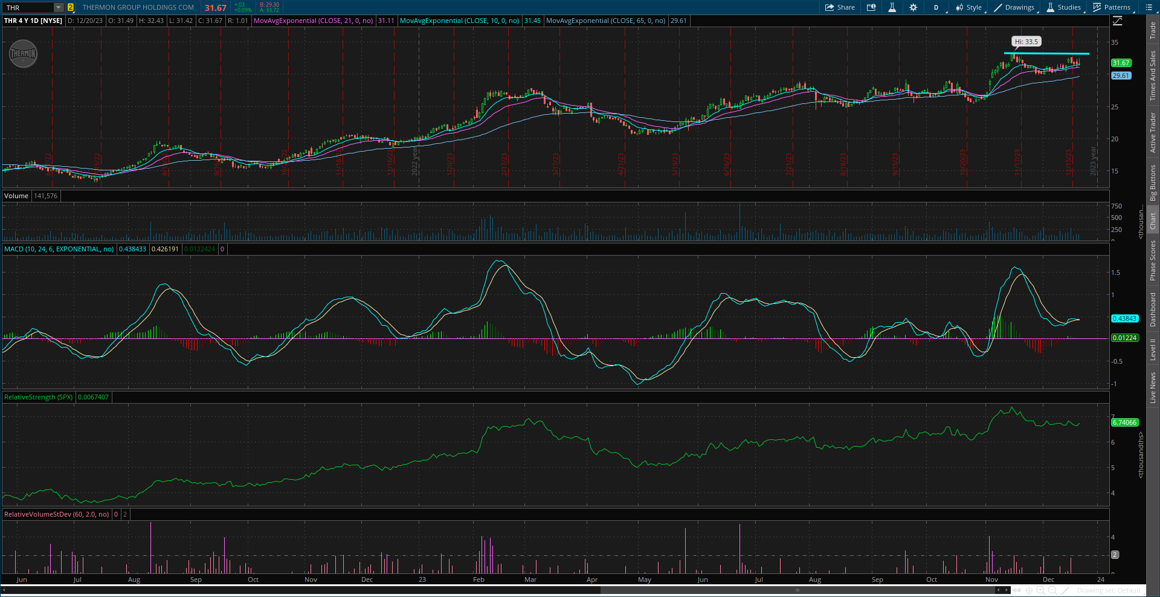Open the Studies dropdown menu
Image resolution: width=1160 pixels, height=597 pixels.
(x=1063, y=7)
